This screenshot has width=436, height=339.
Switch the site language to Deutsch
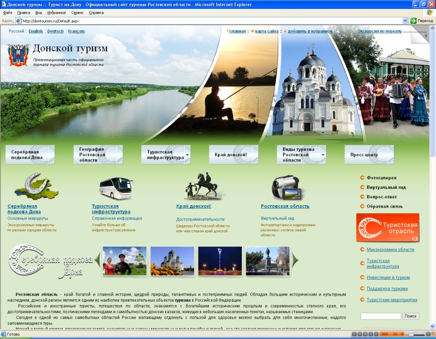click(56, 31)
